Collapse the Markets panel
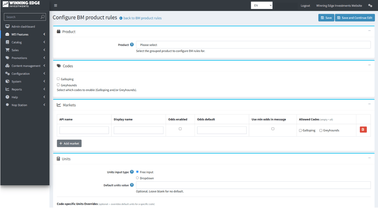This screenshot has height=212, width=378. pyautogui.click(x=369, y=104)
